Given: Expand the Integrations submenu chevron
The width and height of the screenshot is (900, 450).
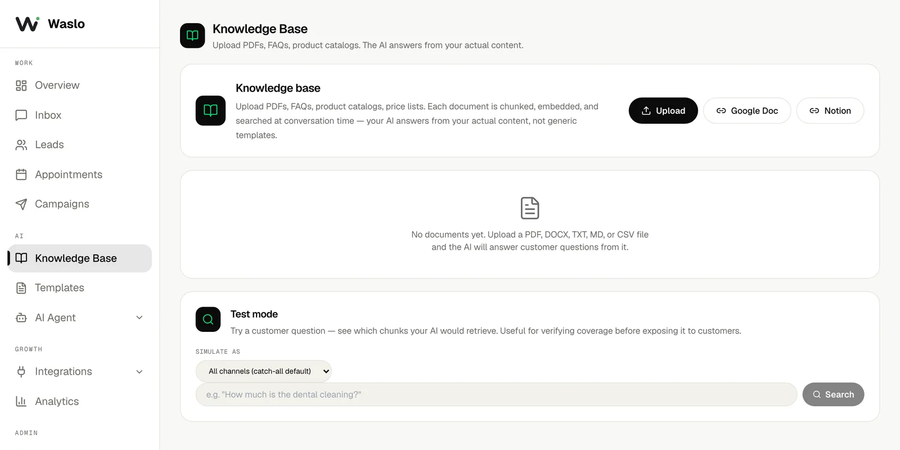Looking at the screenshot, I should 139,372.
